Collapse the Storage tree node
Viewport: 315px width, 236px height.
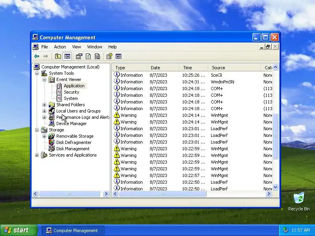[x=37, y=130]
